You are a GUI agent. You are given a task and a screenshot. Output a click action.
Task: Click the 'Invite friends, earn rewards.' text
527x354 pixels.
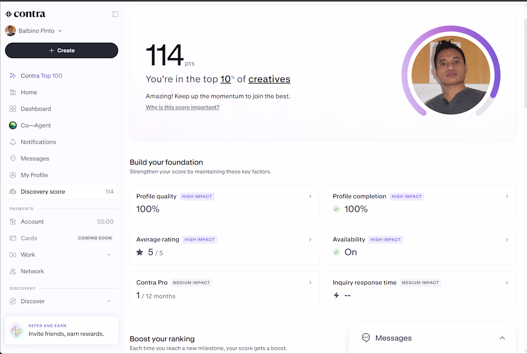[66, 334]
